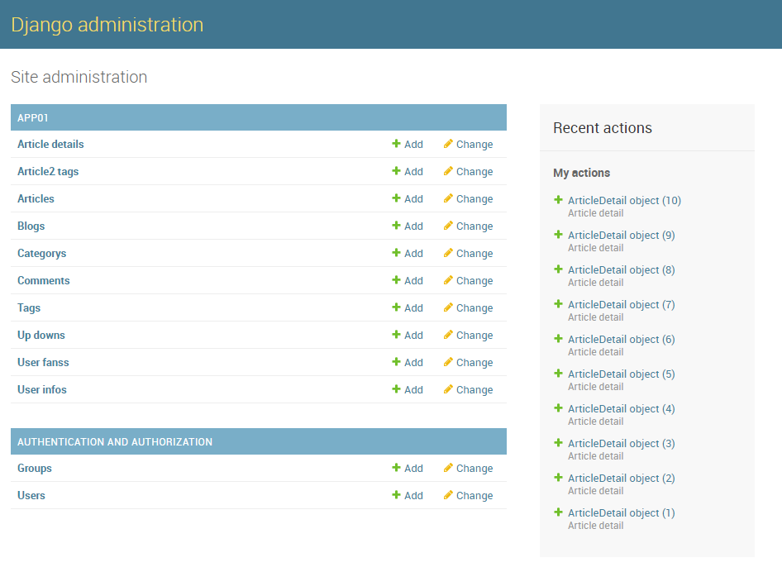The height and width of the screenshot is (567, 782).
Task: Click the plus icon in Comments row
Action: 396,279
